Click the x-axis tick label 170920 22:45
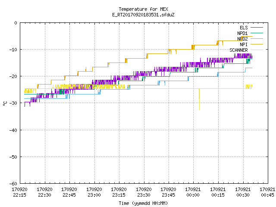Screen dimensions: 276x207 [x=69, y=192]
